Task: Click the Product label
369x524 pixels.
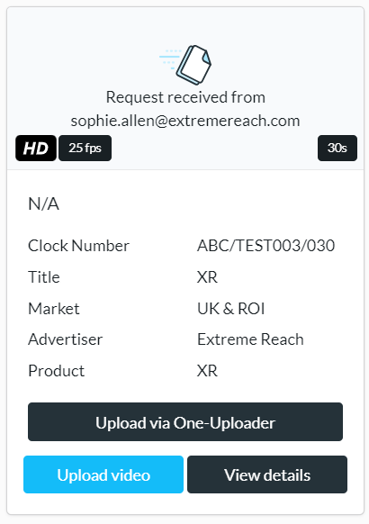Action: [x=57, y=371]
